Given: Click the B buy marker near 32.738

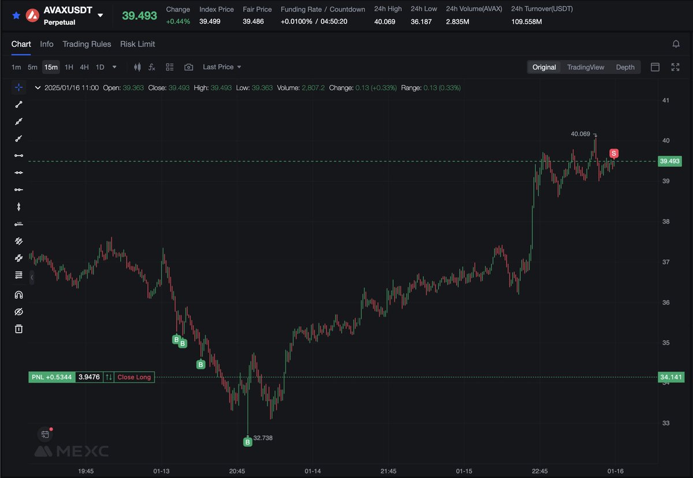Looking at the screenshot, I should 247,442.
